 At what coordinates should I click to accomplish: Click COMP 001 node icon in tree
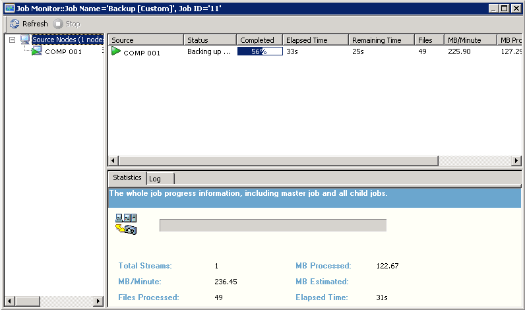(x=37, y=51)
